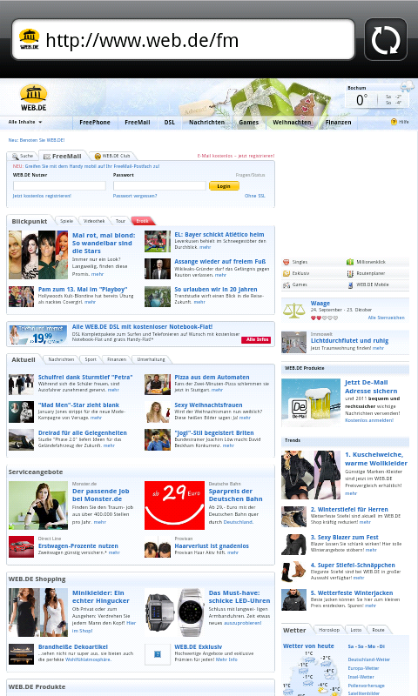This screenshot has height=696, width=418.
Task: Focus the Passwort input field
Action: pyautogui.click(x=159, y=185)
